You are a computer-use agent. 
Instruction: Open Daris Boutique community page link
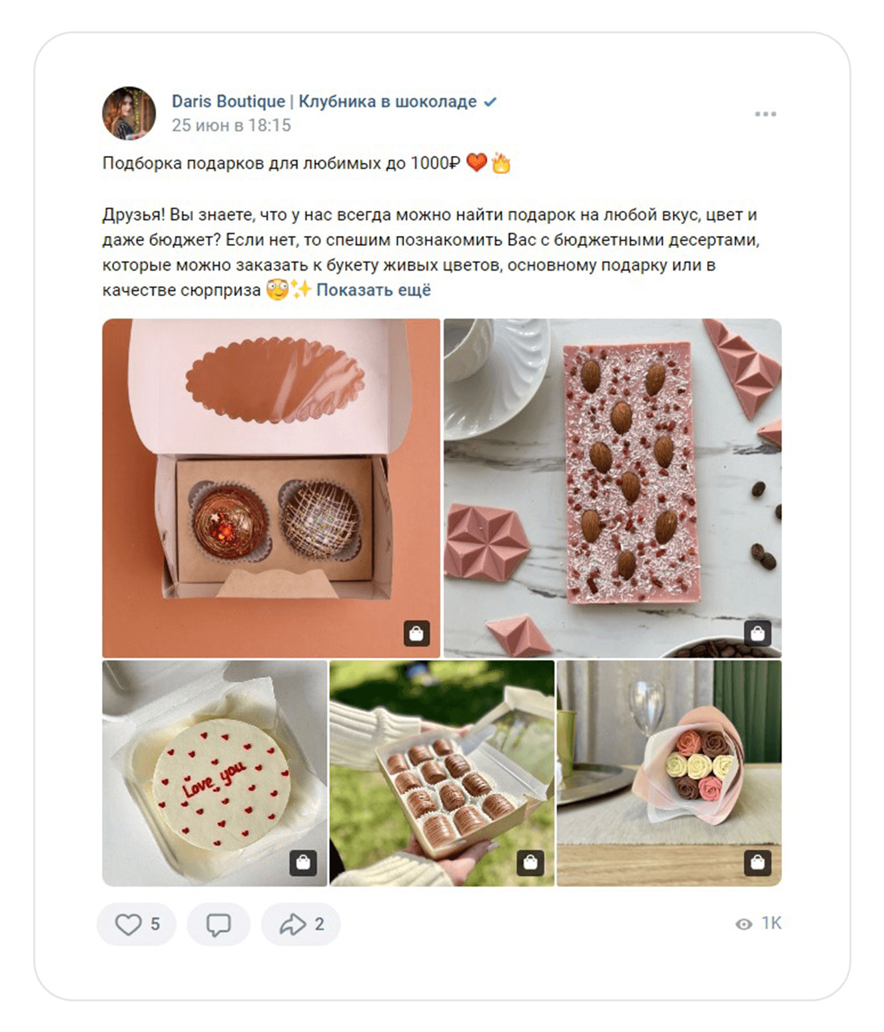pyautogui.click(x=324, y=101)
